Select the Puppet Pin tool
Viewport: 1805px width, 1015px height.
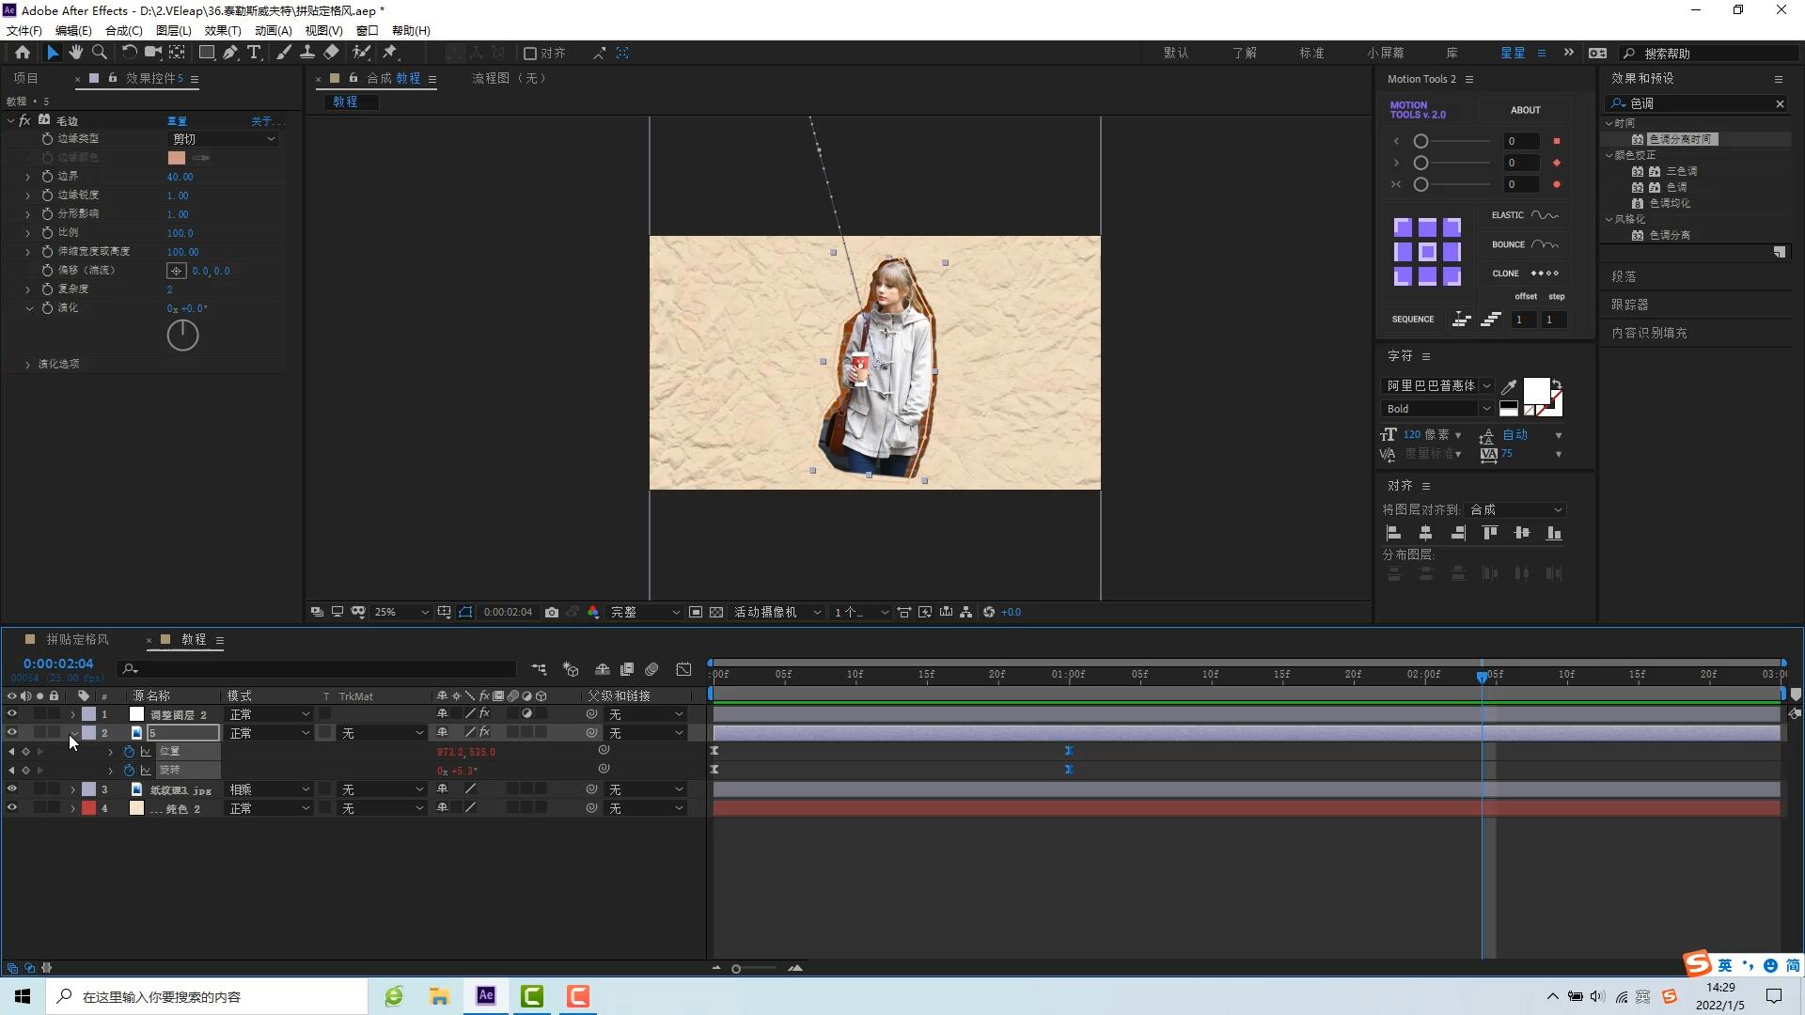(x=390, y=53)
